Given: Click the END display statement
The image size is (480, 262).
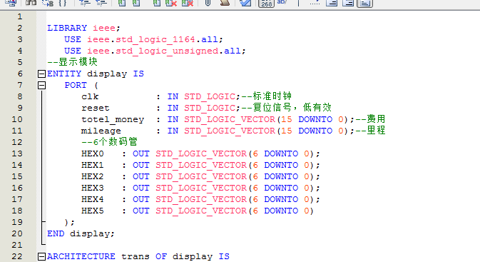Looking at the screenshot, I should tap(81, 234).
